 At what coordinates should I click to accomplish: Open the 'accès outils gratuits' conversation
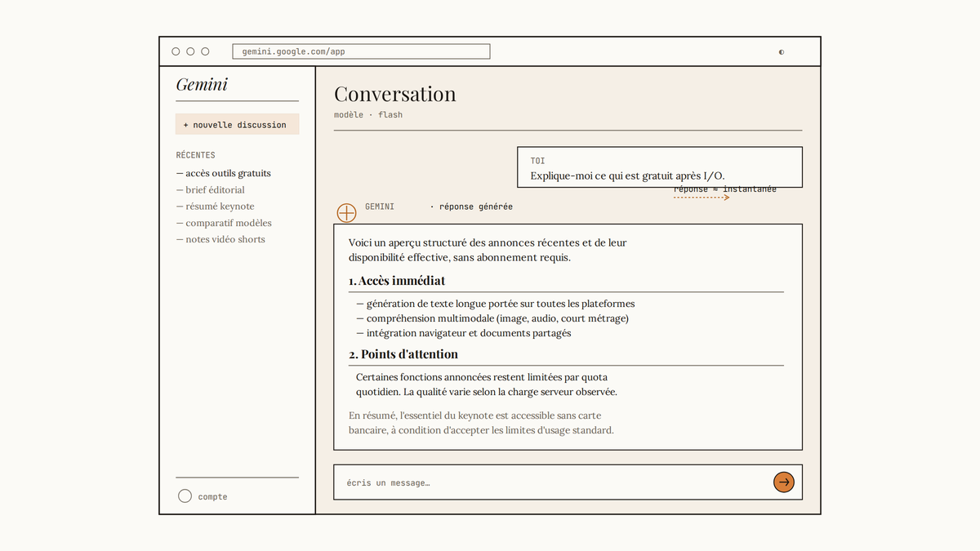[224, 173]
